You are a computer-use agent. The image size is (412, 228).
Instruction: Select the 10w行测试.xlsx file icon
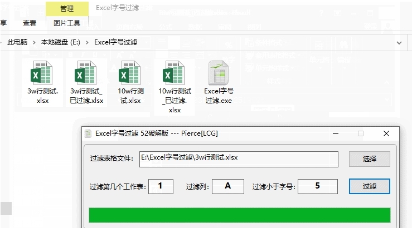click(x=130, y=73)
